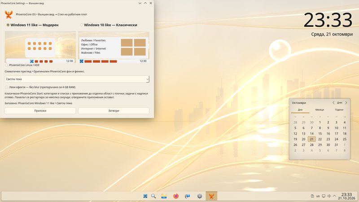359x202 pixels.
Task: Click the large 23:33 desktop clock widget
Action: tap(328, 20)
